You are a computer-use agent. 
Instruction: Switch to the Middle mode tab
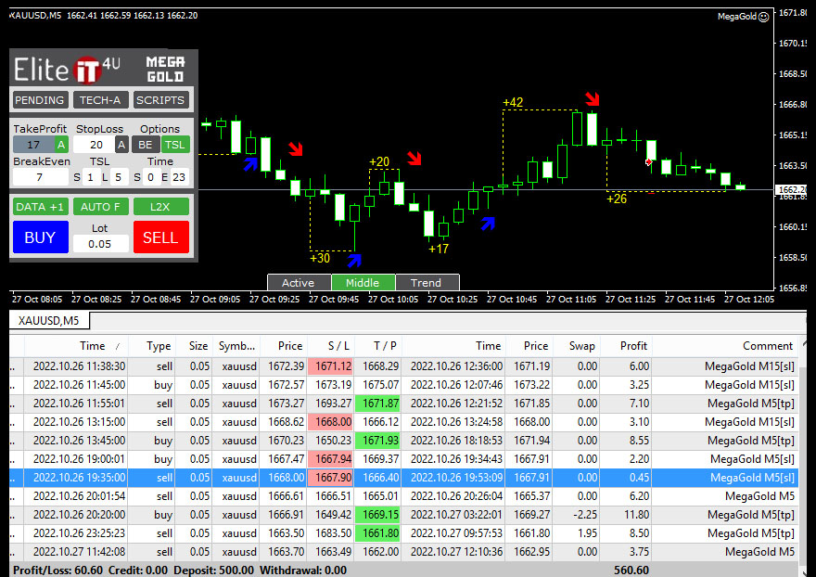click(x=363, y=282)
